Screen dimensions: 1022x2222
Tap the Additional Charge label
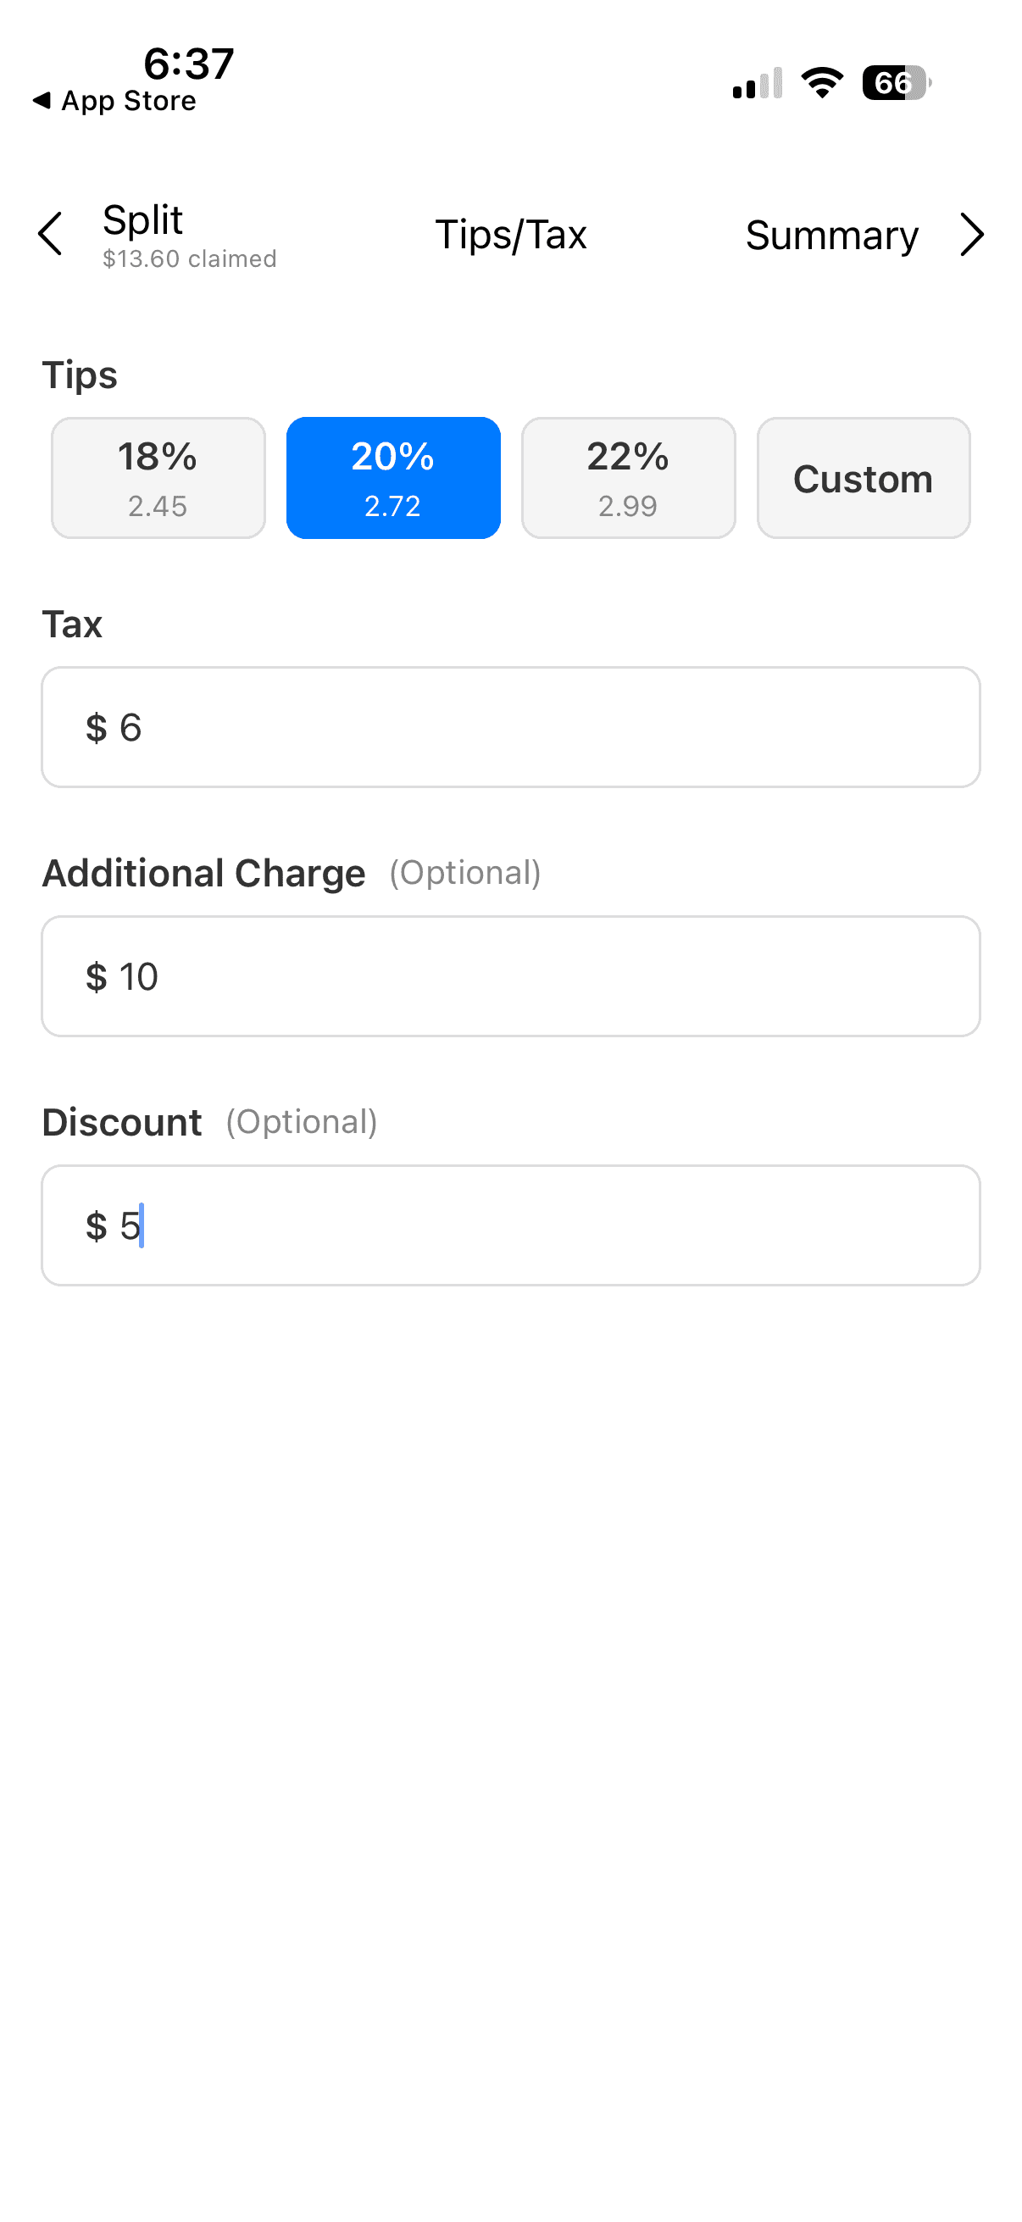[x=203, y=873]
